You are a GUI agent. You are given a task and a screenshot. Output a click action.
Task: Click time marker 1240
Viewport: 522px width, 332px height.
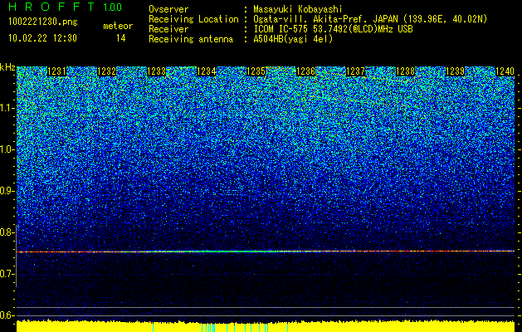[x=505, y=71]
